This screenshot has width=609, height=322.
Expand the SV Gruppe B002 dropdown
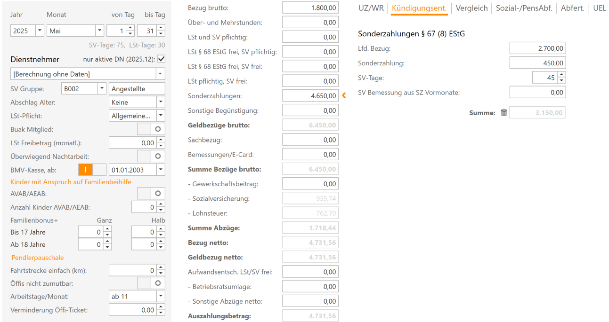click(102, 88)
